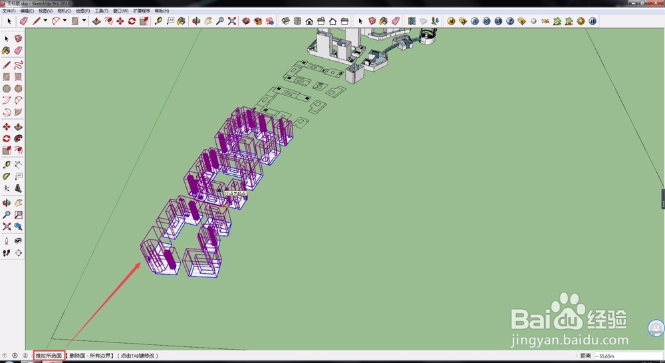Select the Freehand tool in left toolbar

point(18,65)
